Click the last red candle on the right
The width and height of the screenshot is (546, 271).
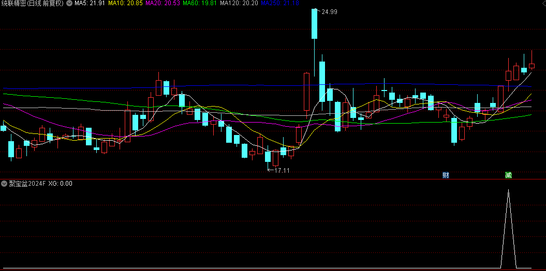coord(532,65)
